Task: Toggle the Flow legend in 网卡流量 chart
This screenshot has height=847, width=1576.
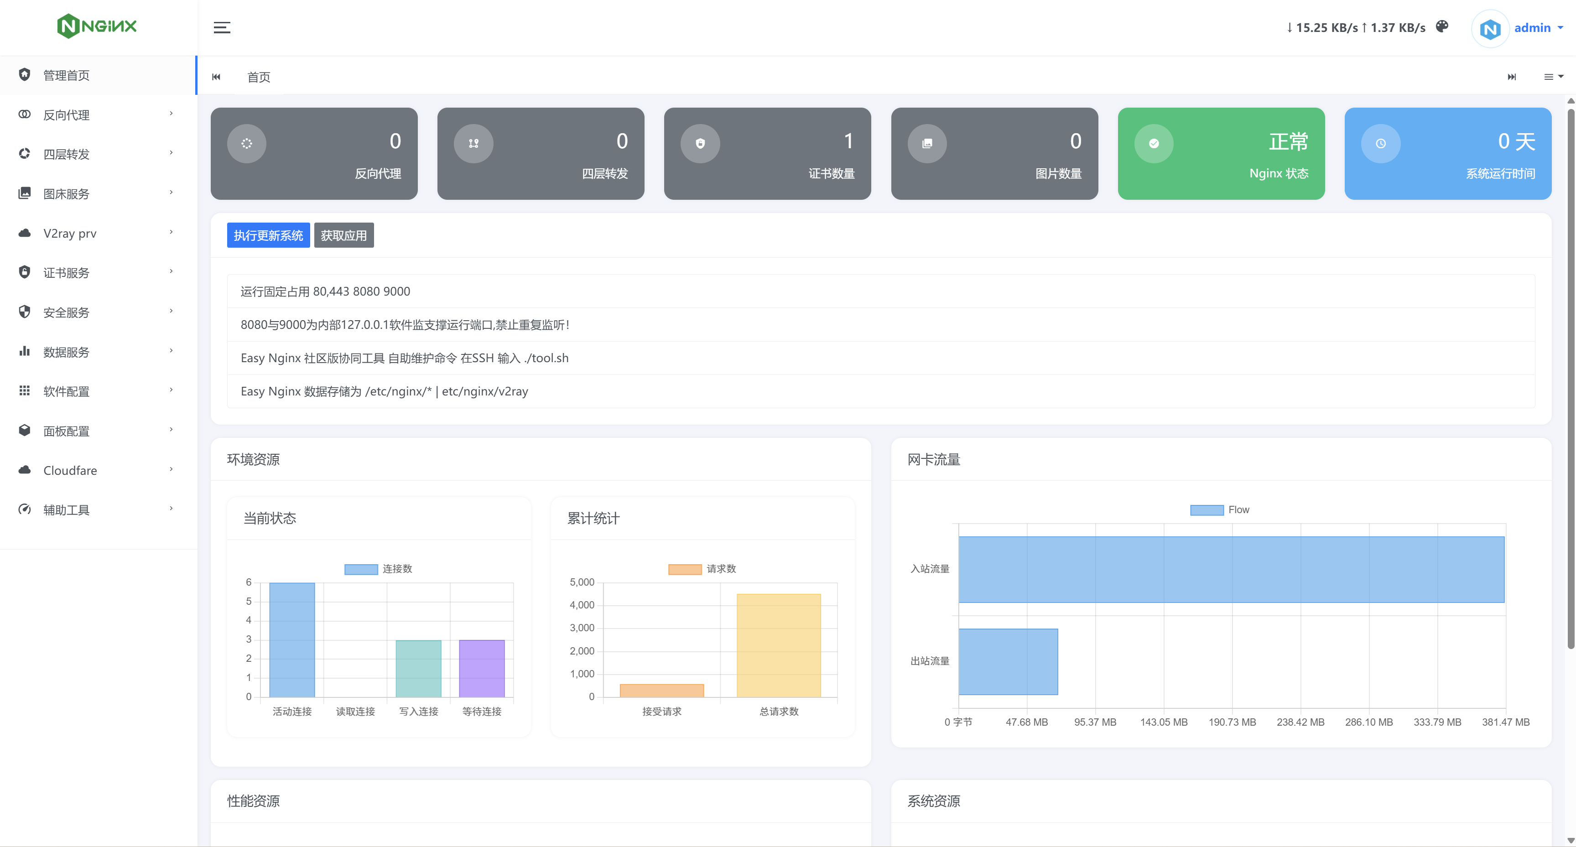Action: [1219, 510]
